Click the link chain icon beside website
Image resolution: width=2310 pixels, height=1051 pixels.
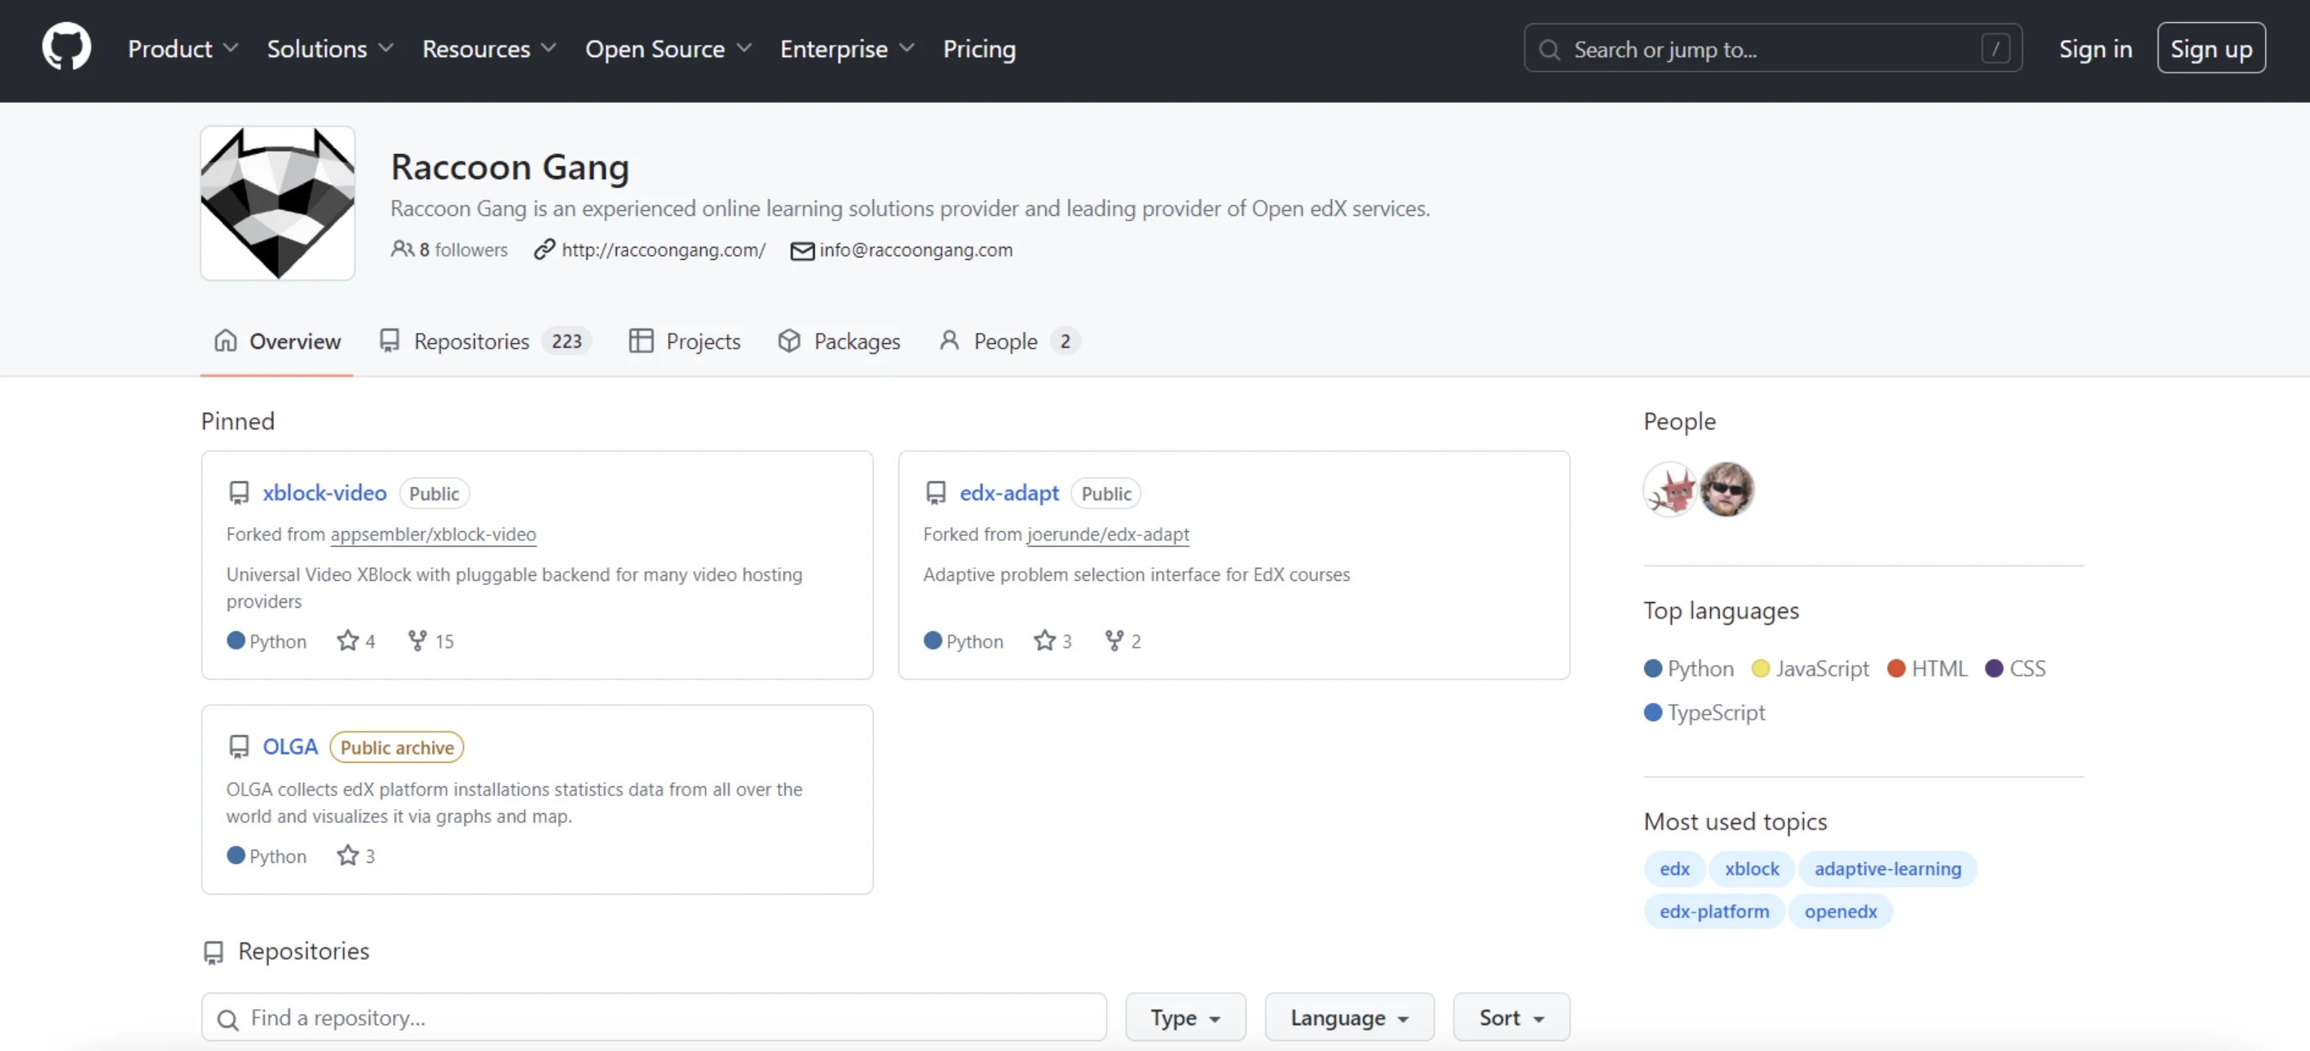tap(544, 249)
